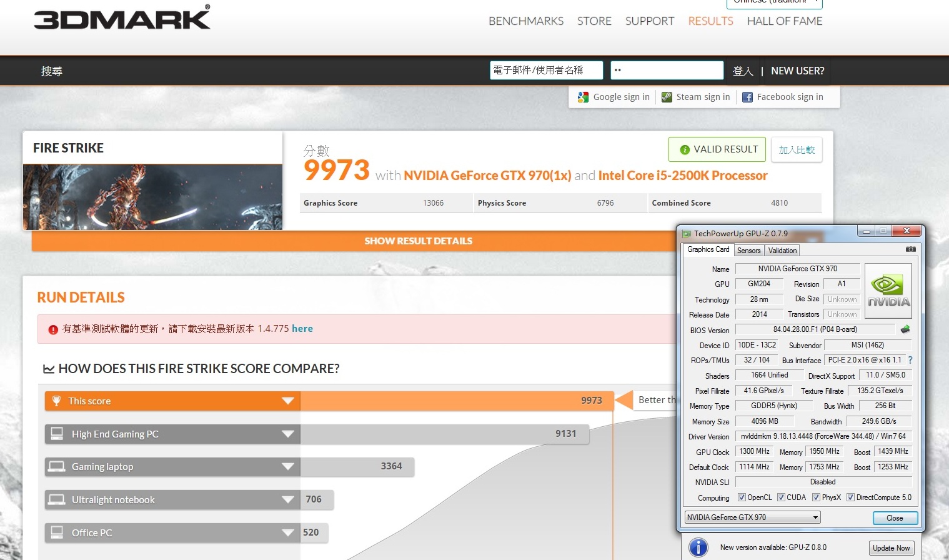Click the GPU-Z title bar app icon
This screenshot has width=949, height=560.
(687, 234)
